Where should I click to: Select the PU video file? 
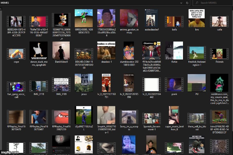[x=197, y=83]
